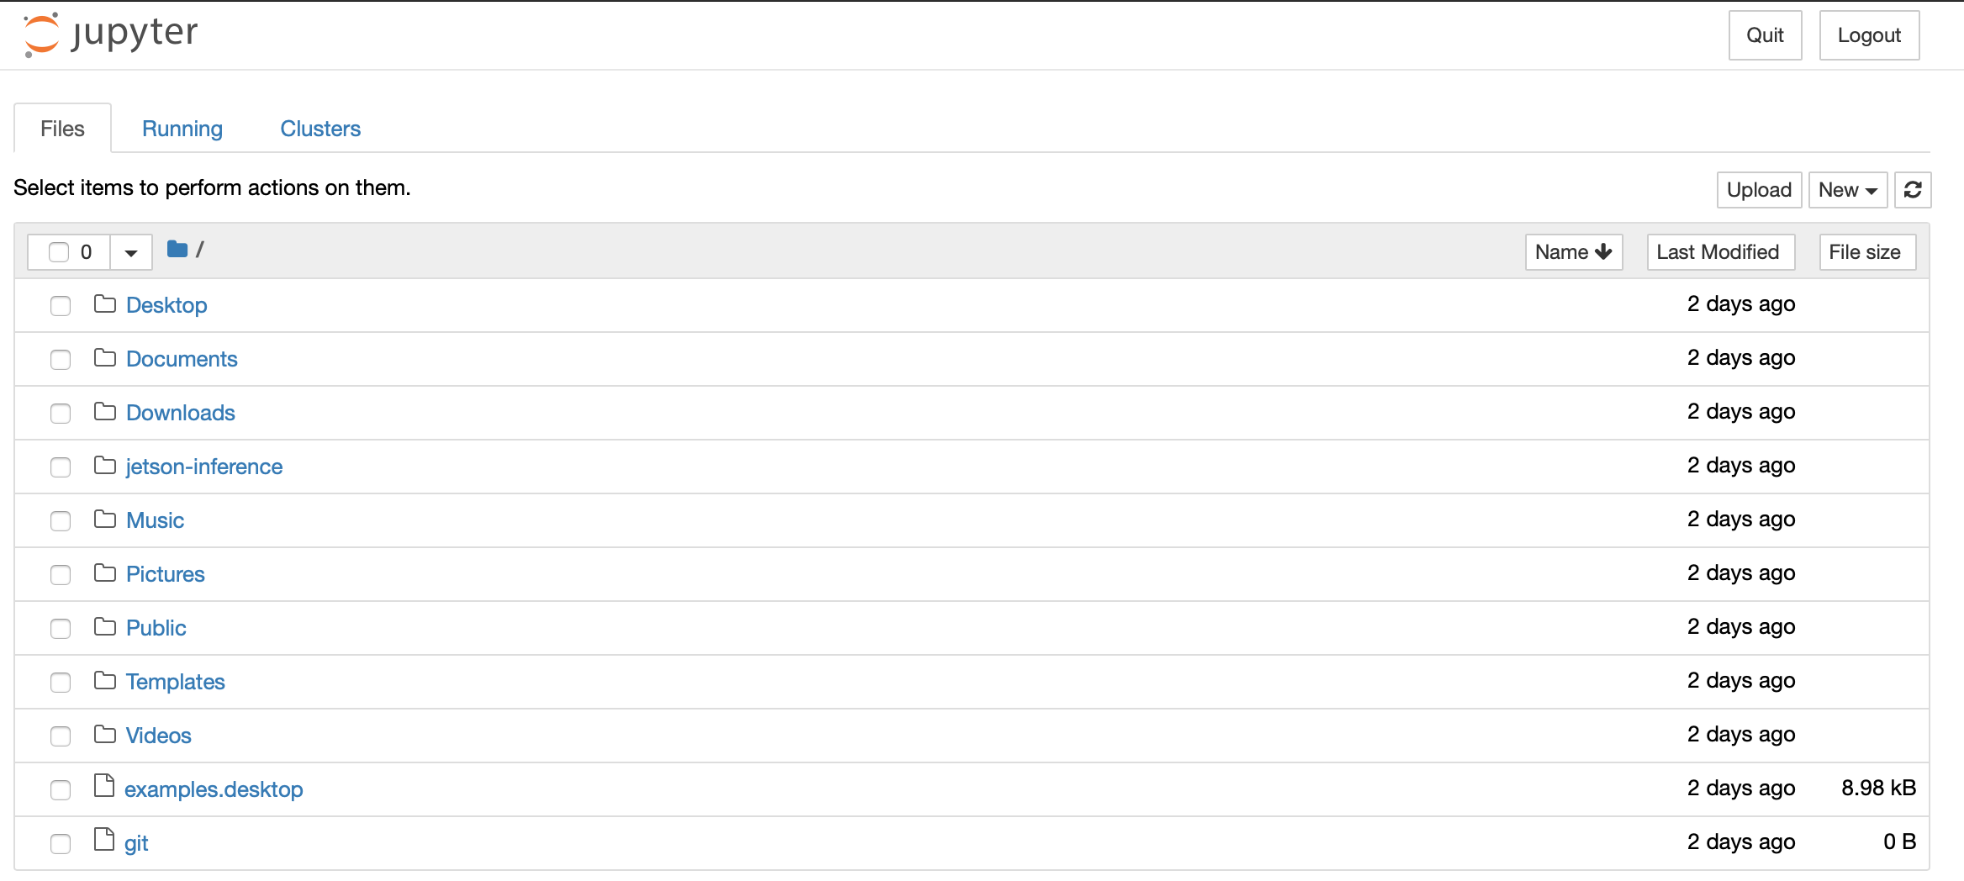
Task: Open the Downloads folder link
Action: click(181, 413)
